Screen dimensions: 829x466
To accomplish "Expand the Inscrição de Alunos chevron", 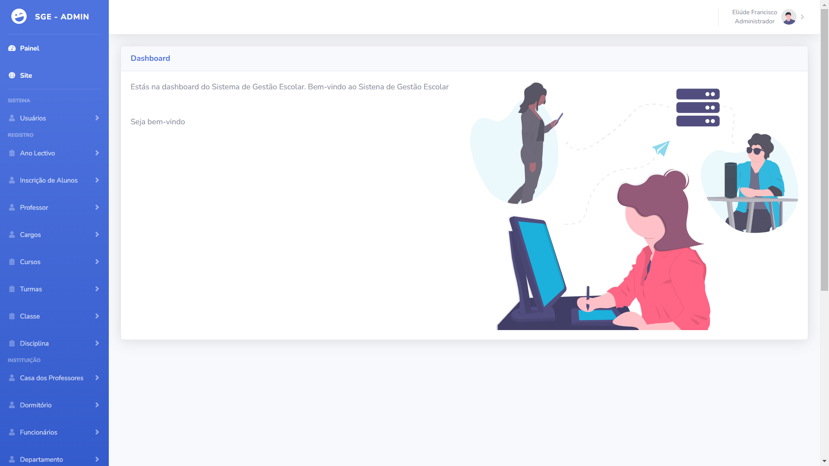I will tap(97, 180).
